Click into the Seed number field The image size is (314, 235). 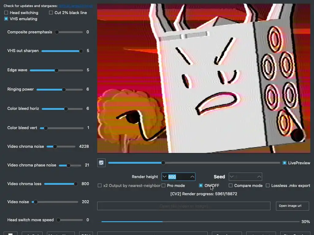point(245,177)
